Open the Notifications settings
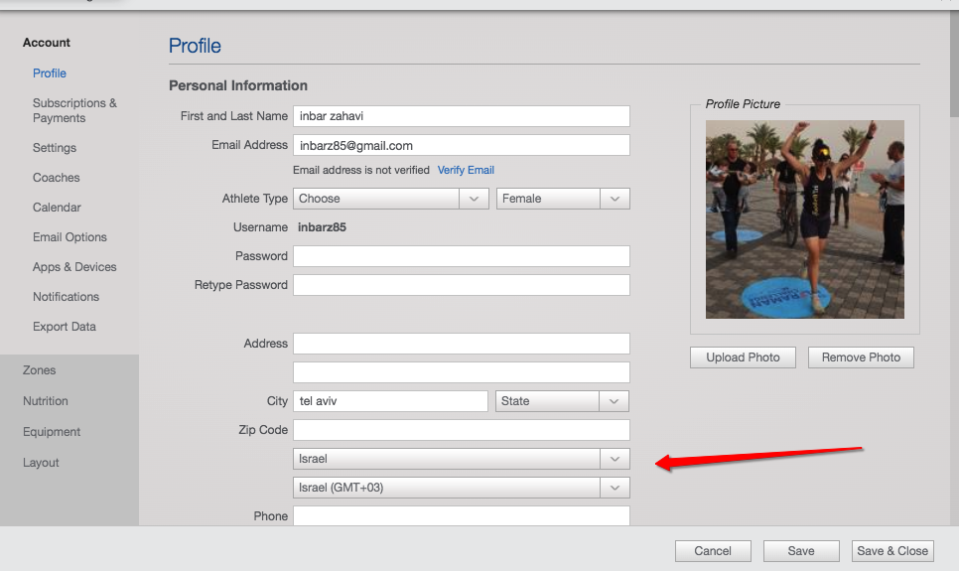Screen dimensions: 959x571 click(x=67, y=297)
